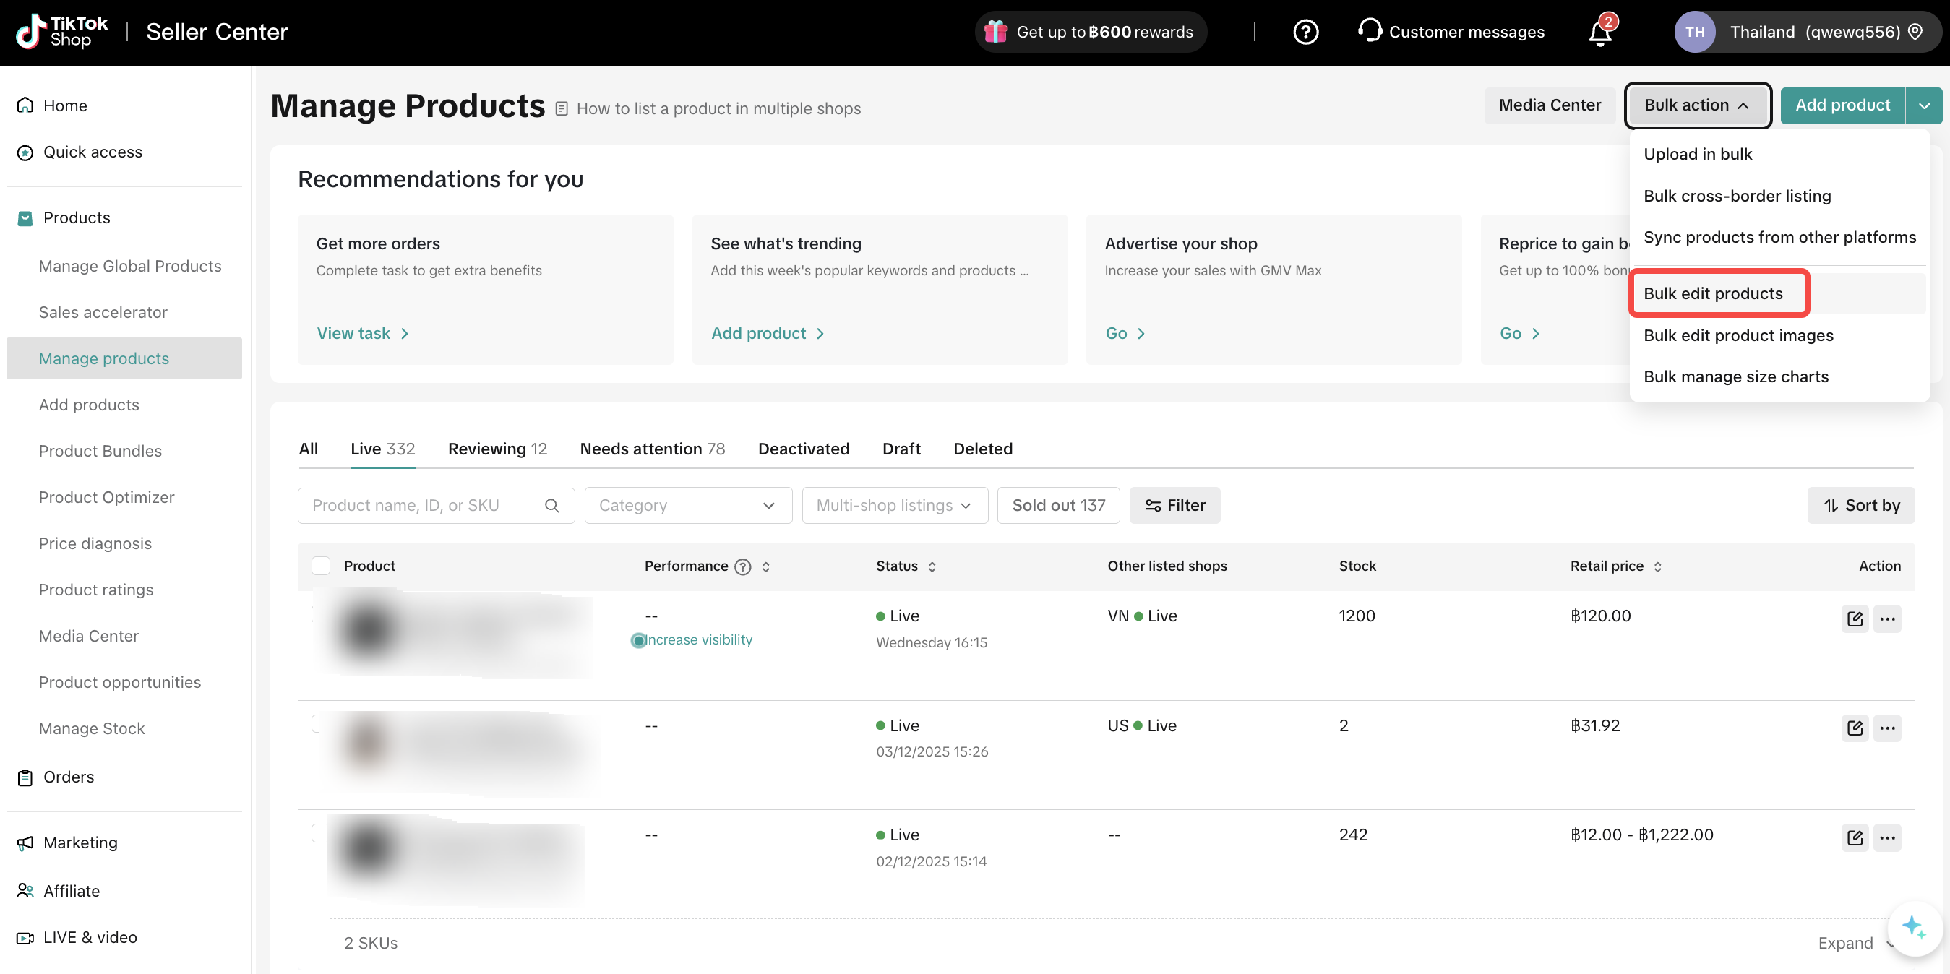Click edit icon for ฿120.00 product
This screenshot has width=1950, height=974.
1854,619
